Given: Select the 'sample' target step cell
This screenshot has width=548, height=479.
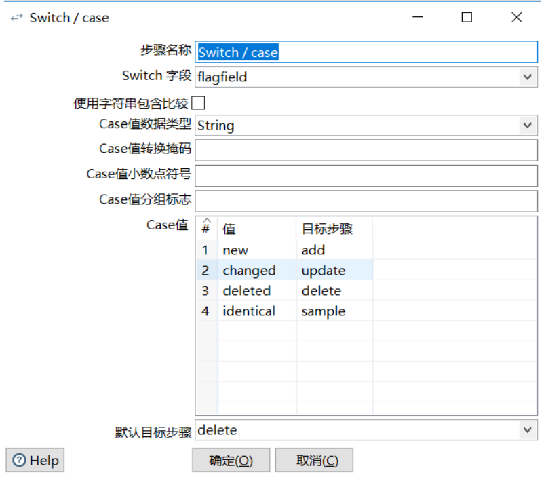Looking at the screenshot, I should point(334,311).
